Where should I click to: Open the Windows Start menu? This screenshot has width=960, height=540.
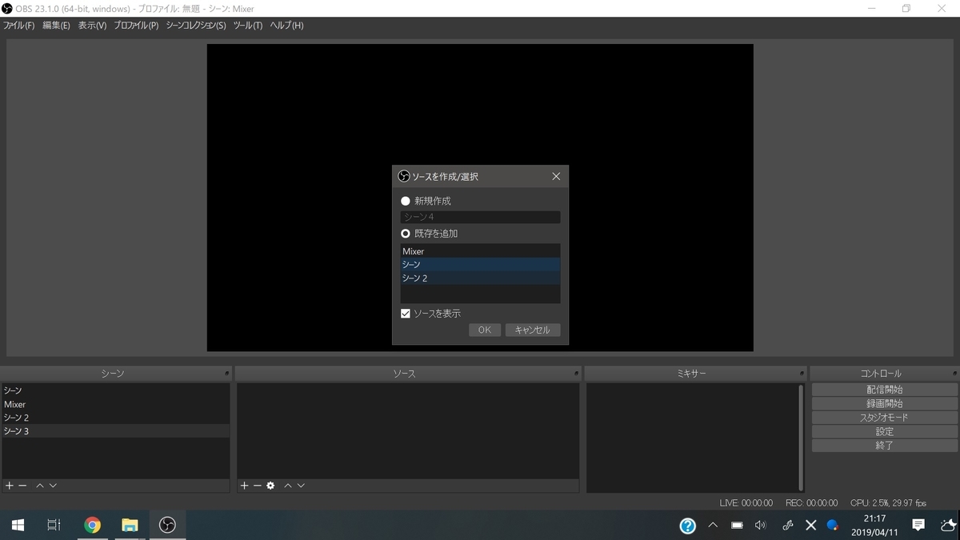18,525
